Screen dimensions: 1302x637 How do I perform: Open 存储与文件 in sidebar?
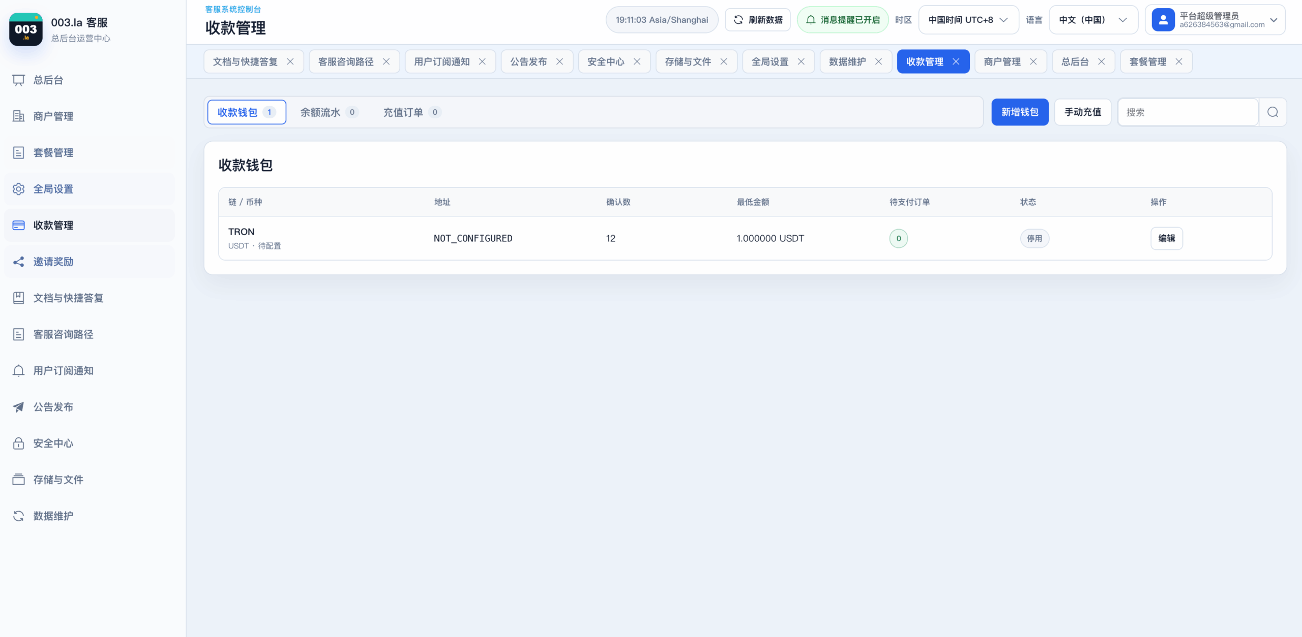tap(89, 480)
